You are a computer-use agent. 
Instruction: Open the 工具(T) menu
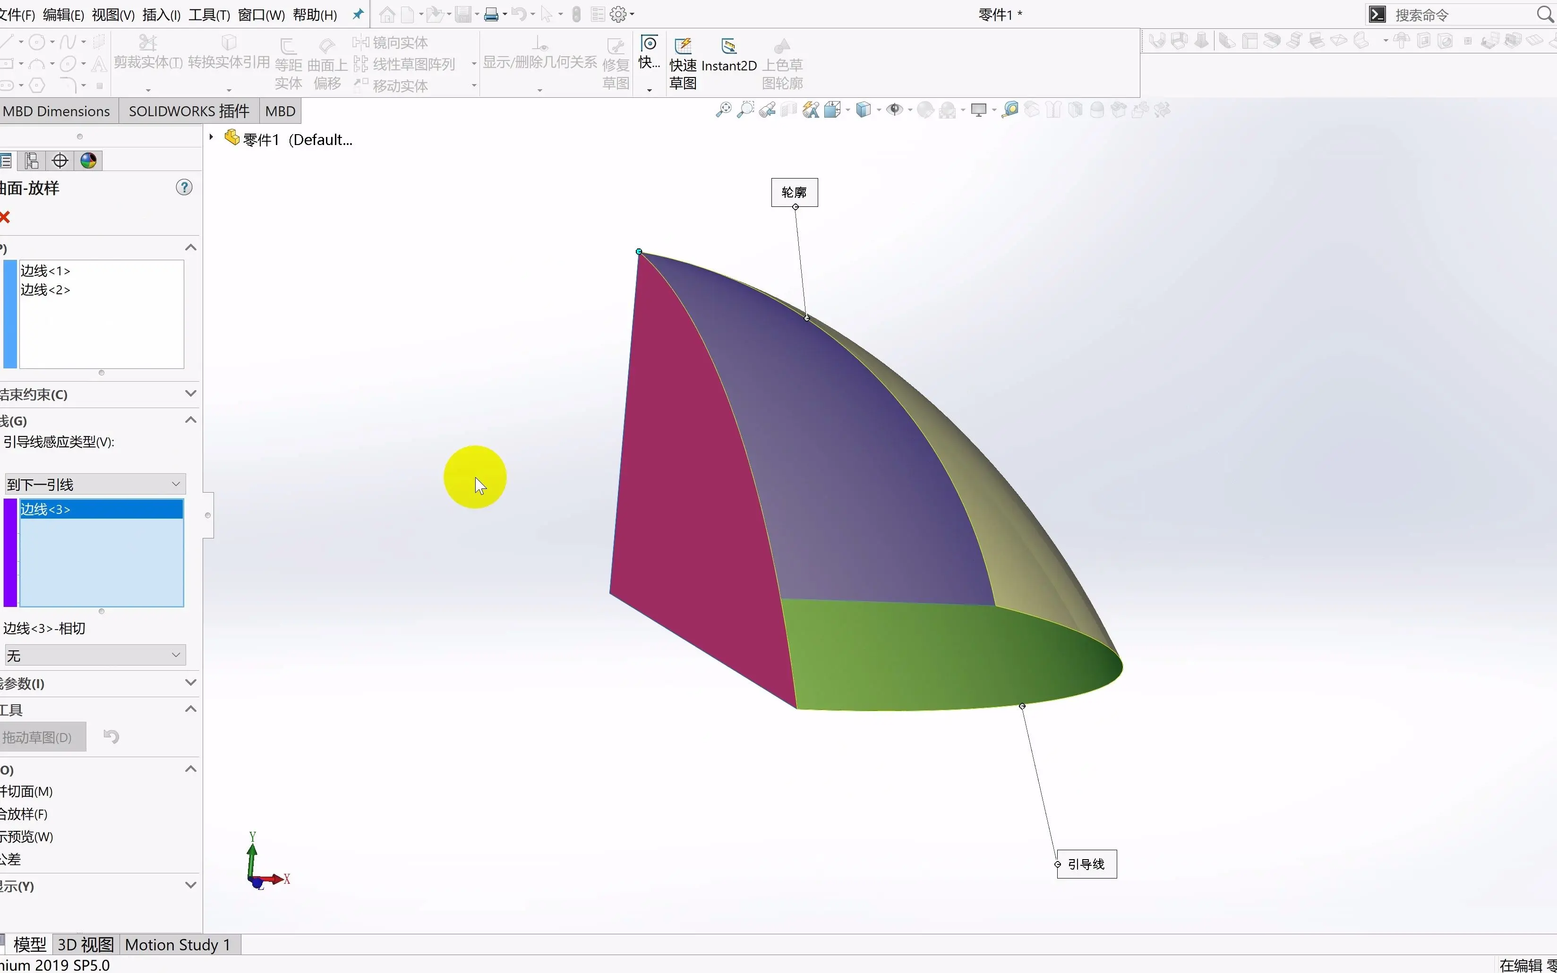[209, 15]
